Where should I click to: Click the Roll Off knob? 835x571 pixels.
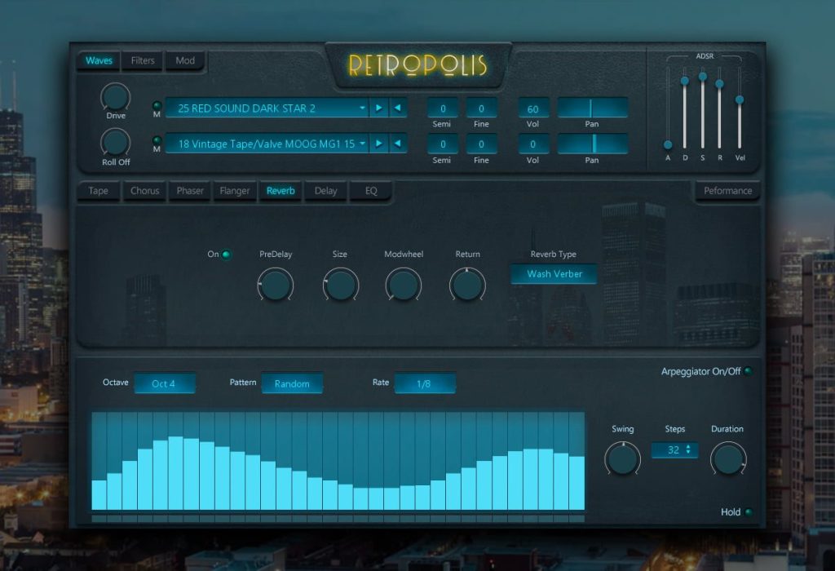116,142
